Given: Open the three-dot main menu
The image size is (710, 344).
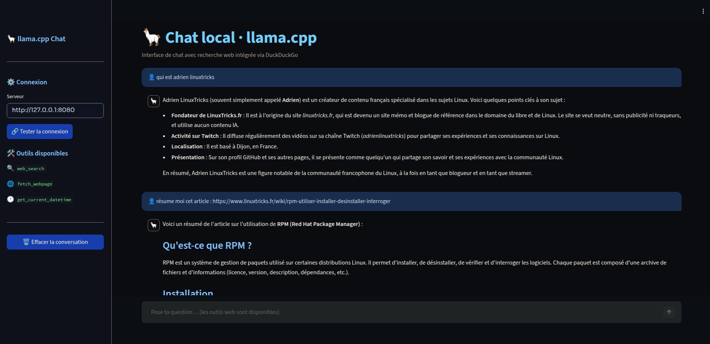Looking at the screenshot, I should pyautogui.click(x=703, y=11).
